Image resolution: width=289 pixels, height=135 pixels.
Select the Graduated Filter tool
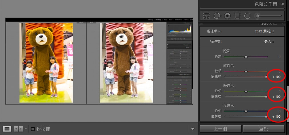click(x=238, y=16)
